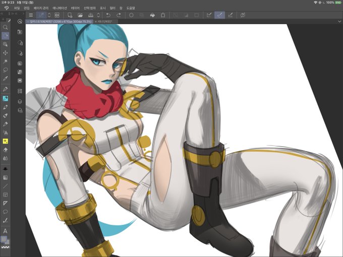343x257 pixels.
Task: Open the command bar hamburger menu
Action: (31, 15)
